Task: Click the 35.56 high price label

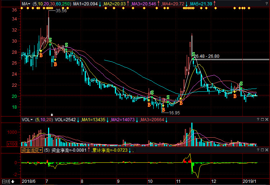Action: (61, 11)
